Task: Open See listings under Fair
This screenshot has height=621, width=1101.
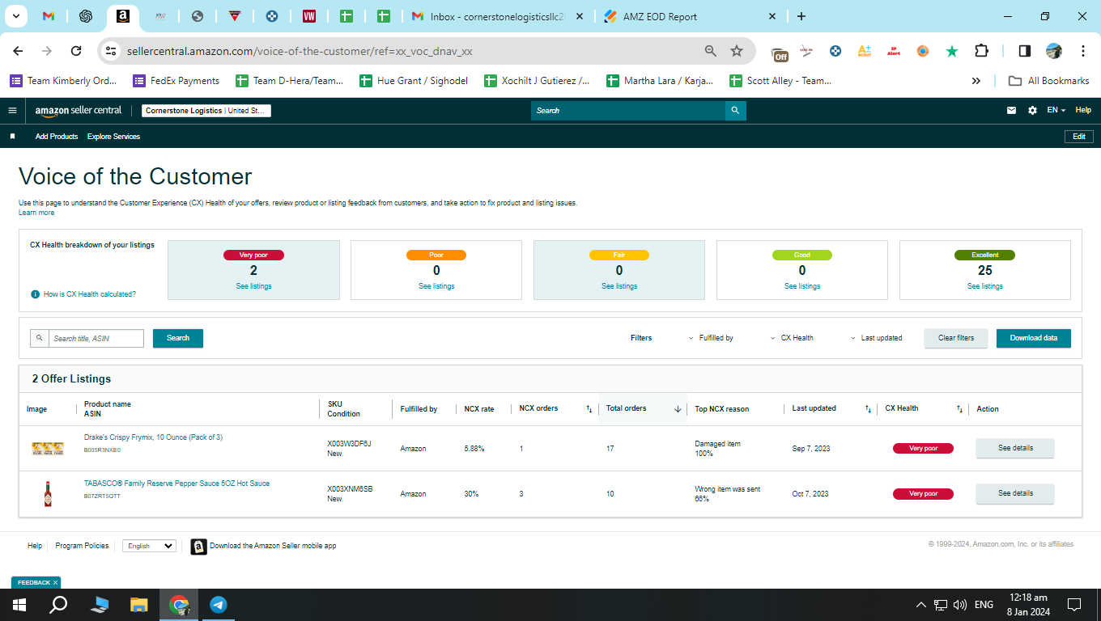Action: point(619,286)
